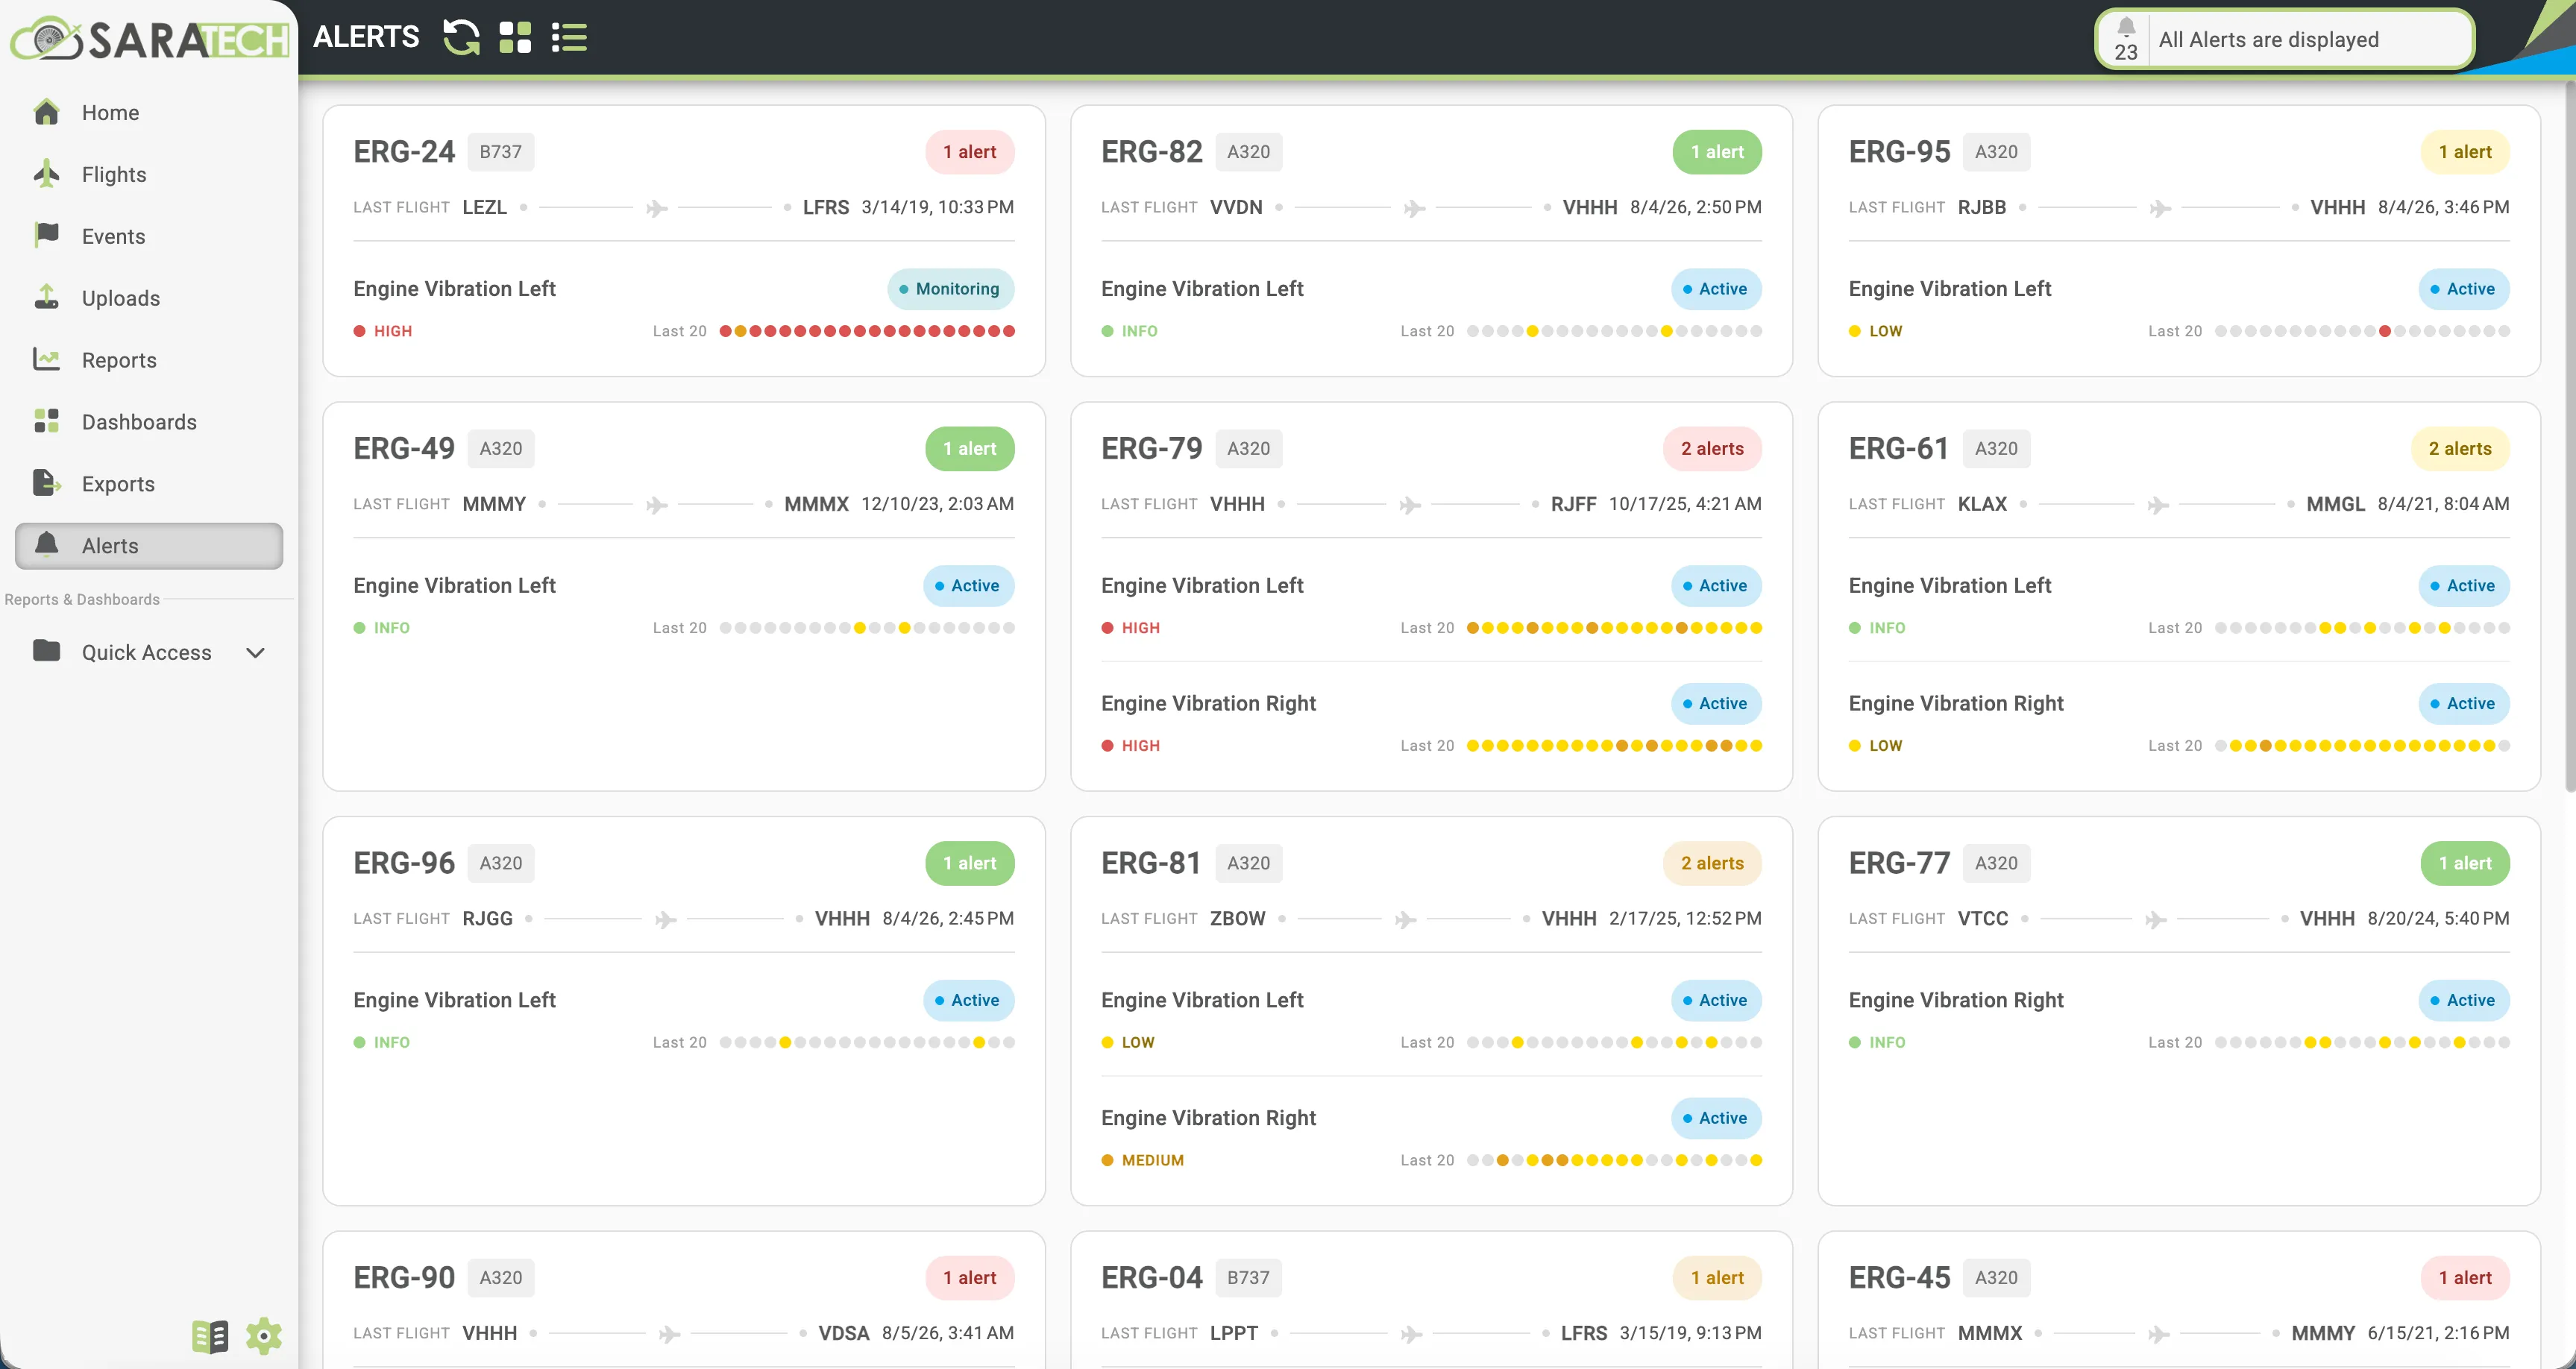Open Home from the sidebar
Viewport: 2576px width, 1369px height.
110,112
